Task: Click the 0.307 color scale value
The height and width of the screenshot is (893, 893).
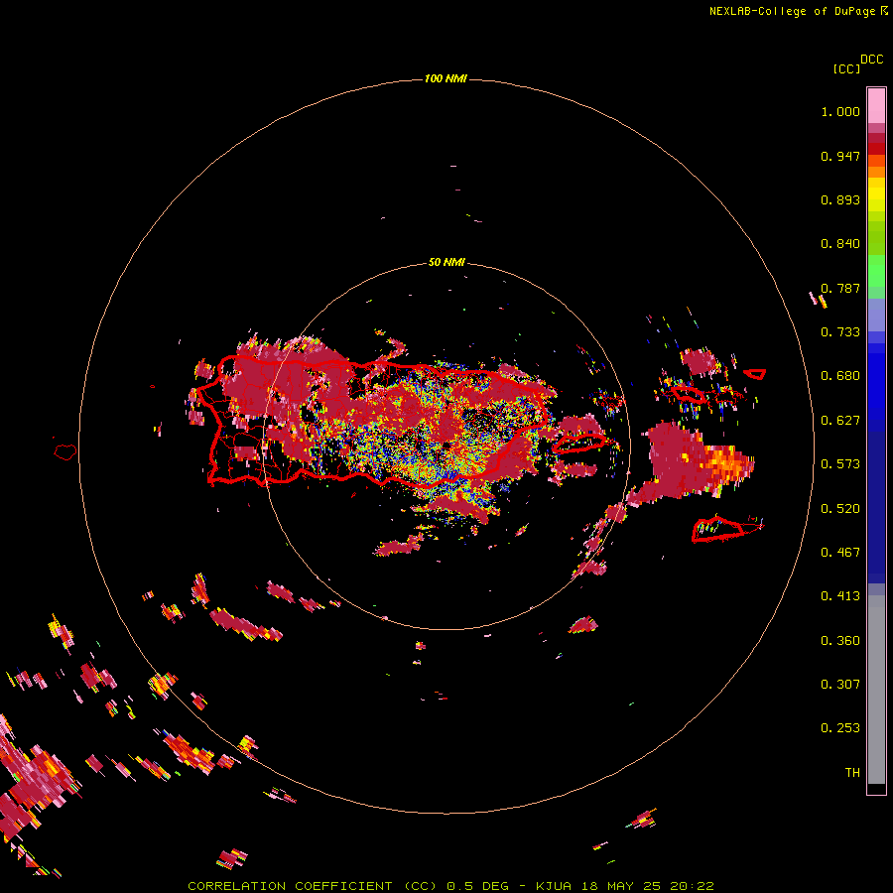Action: click(840, 685)
